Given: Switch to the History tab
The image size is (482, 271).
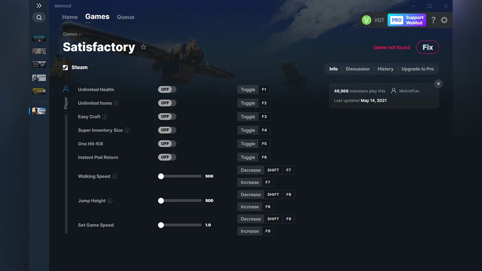Looking at the screenshot, I should pos(386,69).
